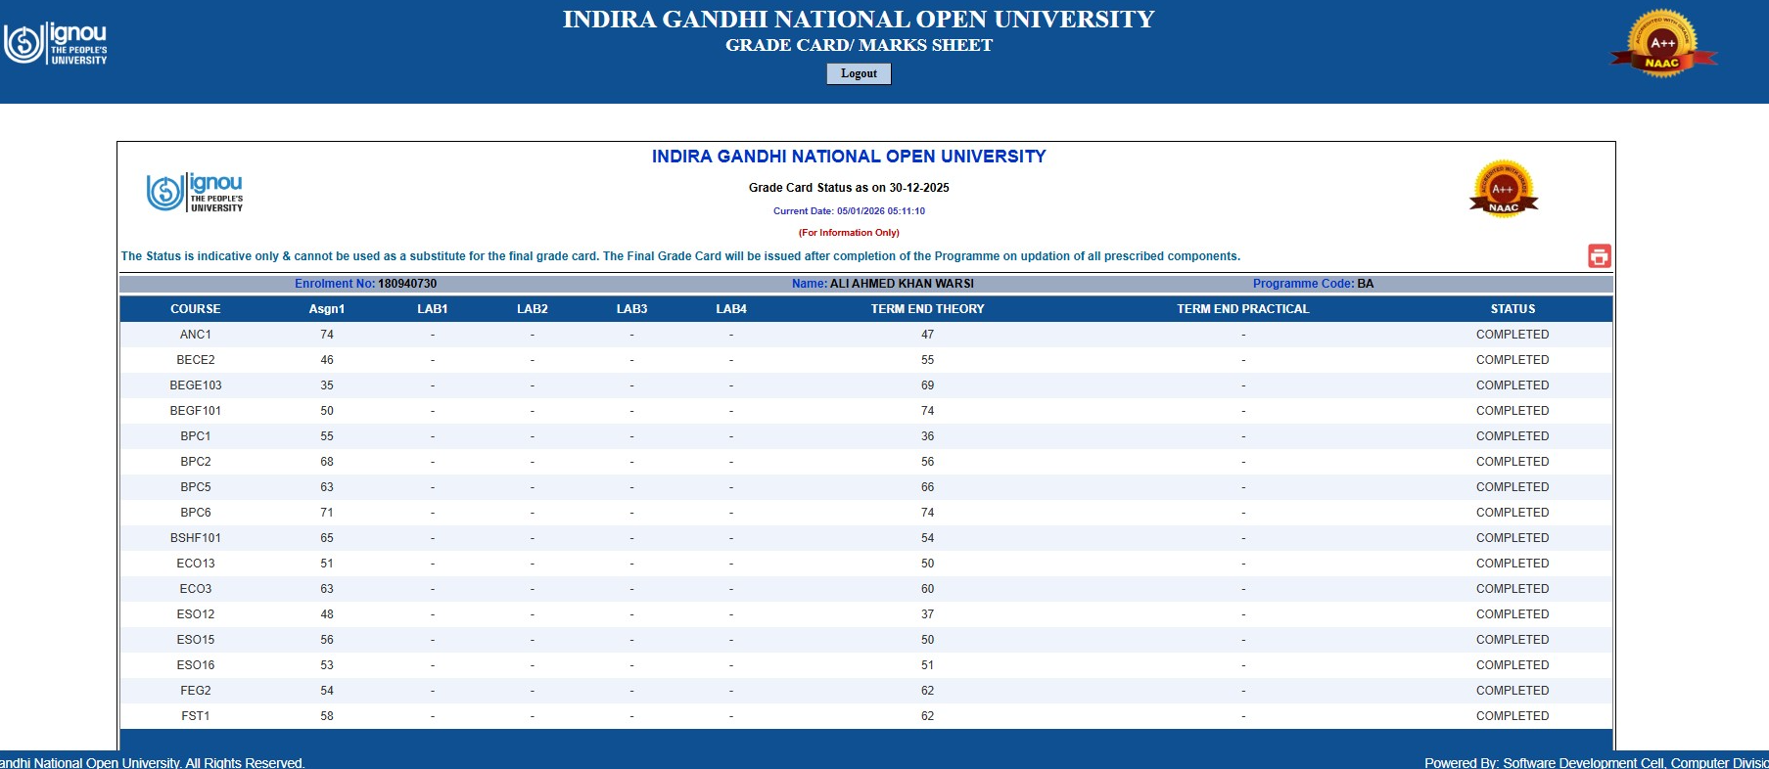Click the BPC5 course code

coord(196,487)
